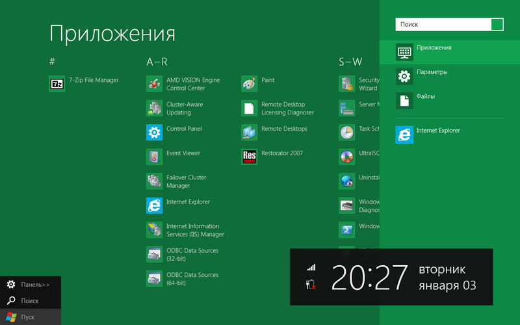Select Приложения search scope
The height and width of the screenshot is (325, 520).
[x=450, y=52]
